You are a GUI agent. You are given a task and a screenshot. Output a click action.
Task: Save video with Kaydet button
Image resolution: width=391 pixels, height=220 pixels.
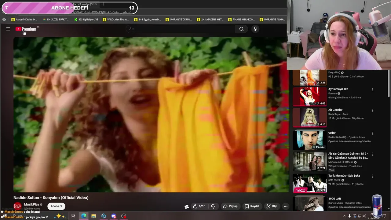click(x=252, y=206)
